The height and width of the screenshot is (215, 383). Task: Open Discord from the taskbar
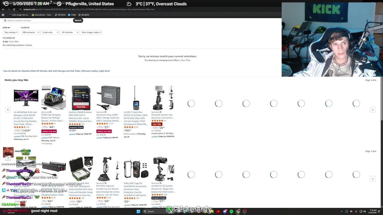[x=225, y=211]
